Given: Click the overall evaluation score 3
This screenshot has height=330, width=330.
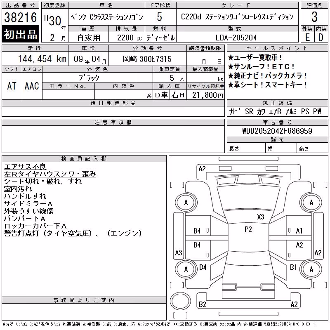Looking at the screenshot, I should pyautogui.click(x=314, y=17).
